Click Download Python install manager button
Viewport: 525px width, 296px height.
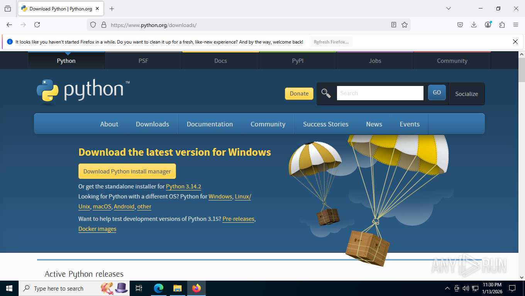[x=127, y=171]
